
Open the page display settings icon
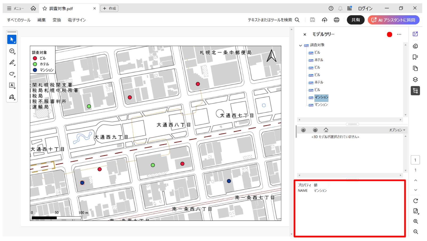(x=416, y=211)
